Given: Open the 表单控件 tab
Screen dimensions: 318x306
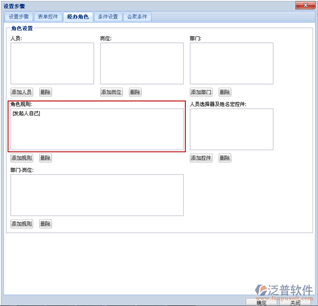Looking at the screenshot, I should [48, 17].
